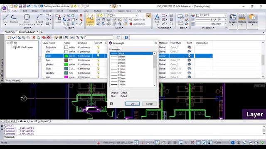Click the Undo arrow in quick access toolbar
This screenshot has width=266, height=149.
pyautogui.click(x=29, y=6)
